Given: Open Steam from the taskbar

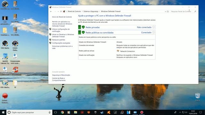Looking at the screenshot, I should (x=102, y=112).
